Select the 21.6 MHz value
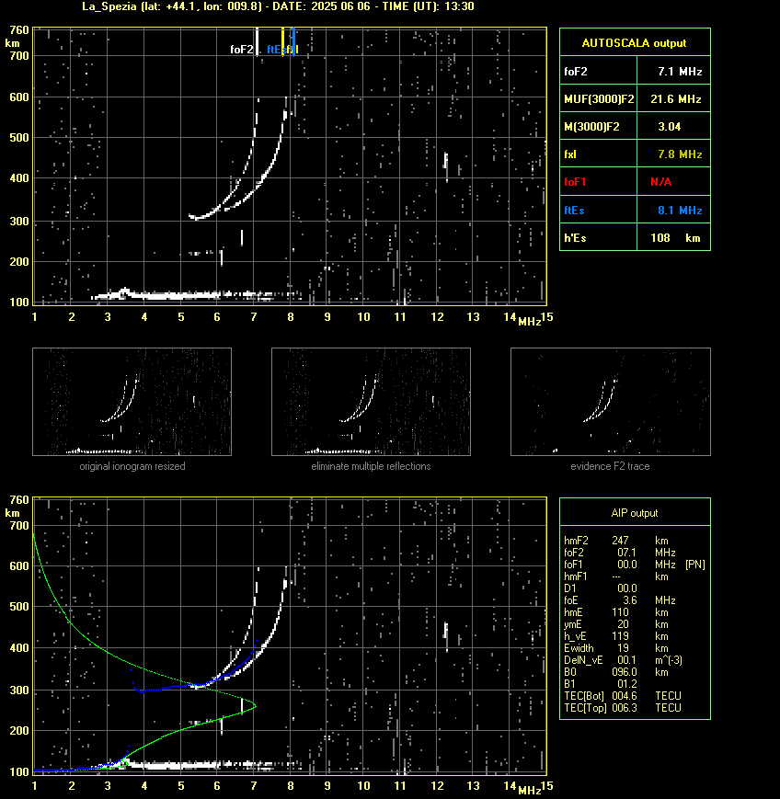780x799 pixels. coord(676,99)
